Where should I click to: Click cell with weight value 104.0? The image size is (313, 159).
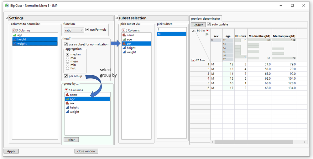[x=284, y=79]
